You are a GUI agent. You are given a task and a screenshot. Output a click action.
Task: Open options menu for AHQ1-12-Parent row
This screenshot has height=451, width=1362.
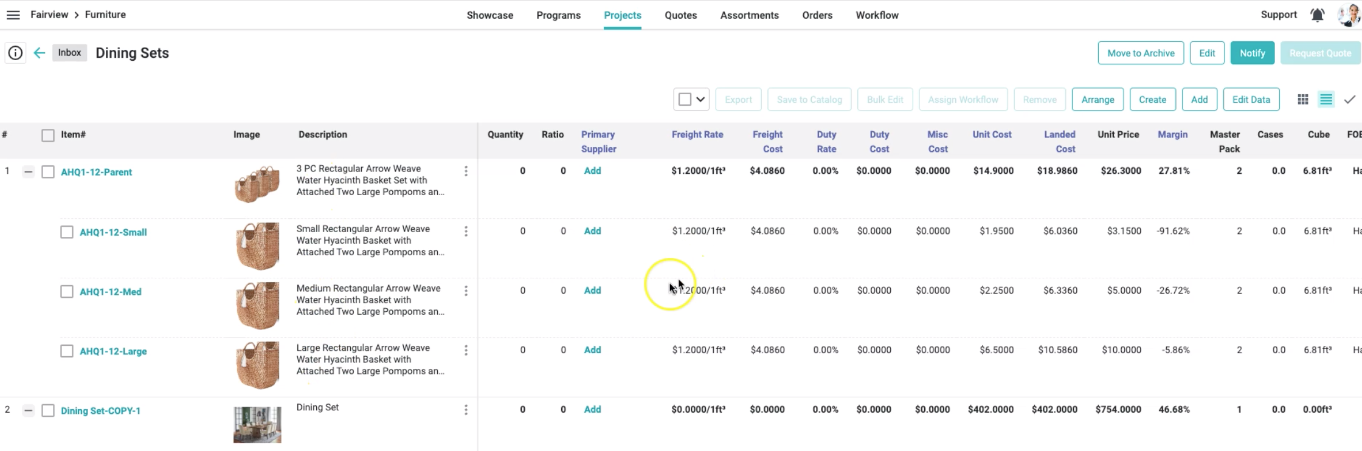[x=466, y=171]
